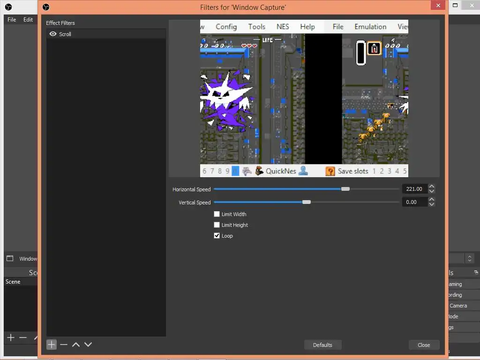Click the Virtual Camera button in OBS controls
The width and height of the screenshot is (480, 360).
pos(464,306)
